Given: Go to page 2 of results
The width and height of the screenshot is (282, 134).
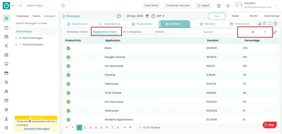Looking at the screenshot, I should pos(85,128).
